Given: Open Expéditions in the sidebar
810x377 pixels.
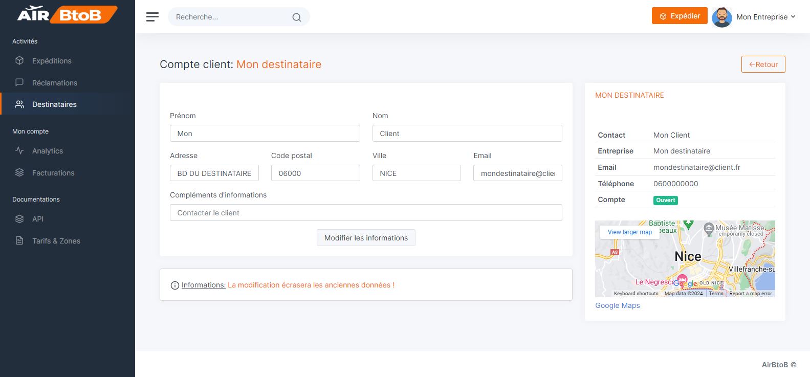Looking at the screenshot, I should 52,61.
